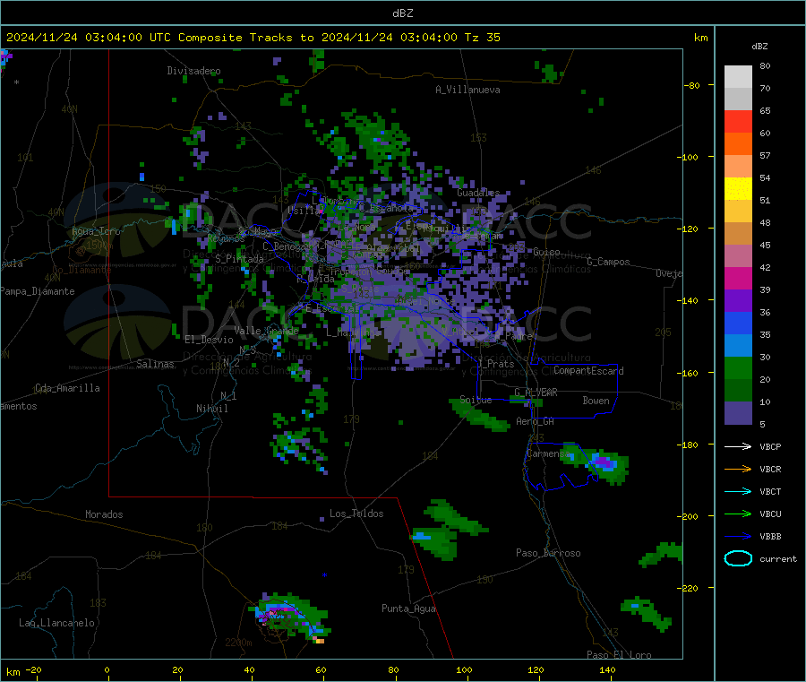Click the Punta_Agua map label
Screen dimensions: 806x682
click(x=408, y=609)
